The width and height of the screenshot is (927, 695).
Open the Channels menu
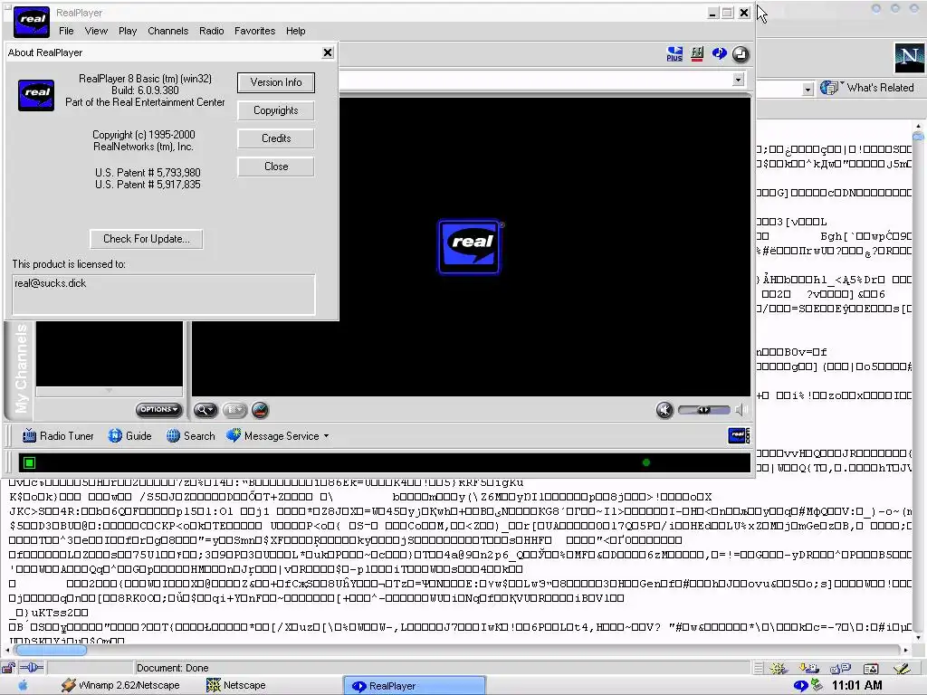click(167, 31)
